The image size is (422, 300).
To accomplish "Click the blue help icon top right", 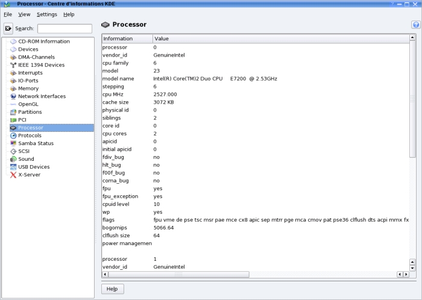I will coord(415,25).
